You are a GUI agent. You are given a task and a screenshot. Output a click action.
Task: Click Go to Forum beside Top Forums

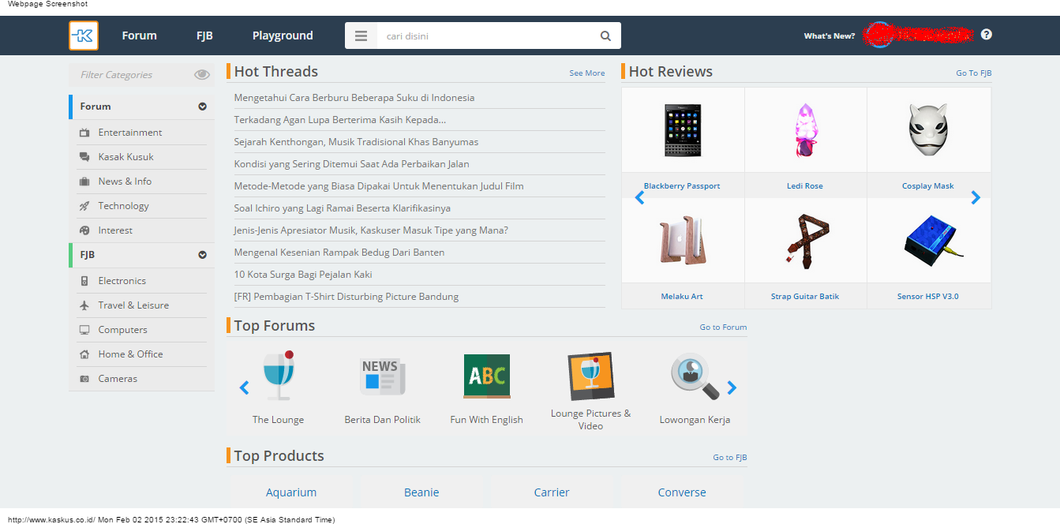point(723,327)
